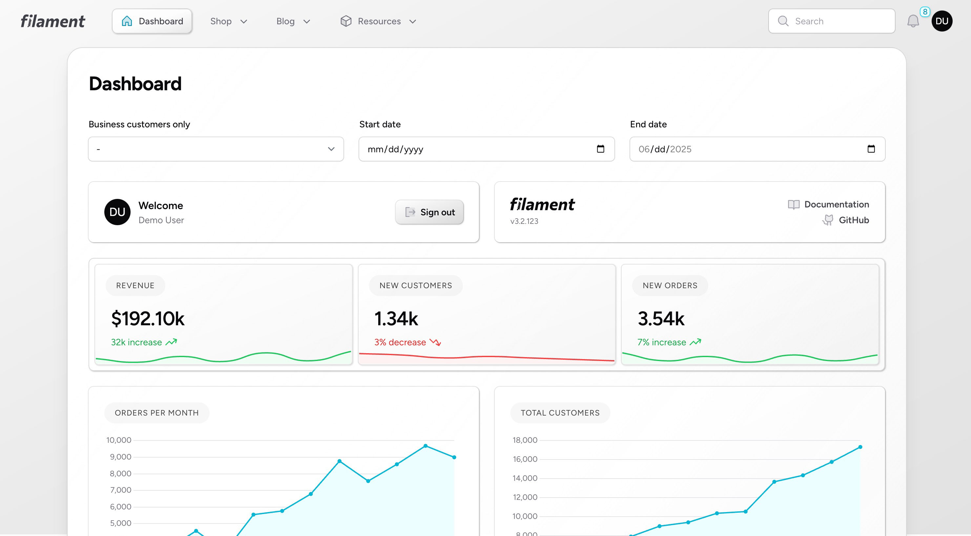Click the NEW ORDERS label badge
971x536 pixels.
tap(670, 286)
